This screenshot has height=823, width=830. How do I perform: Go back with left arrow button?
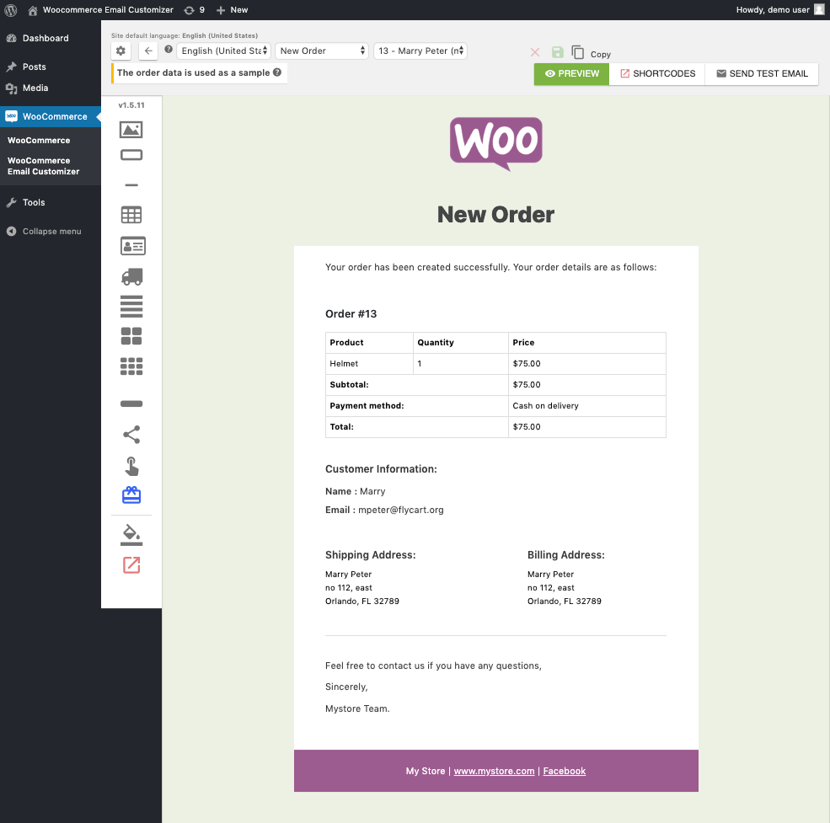(x=148, y=51)
